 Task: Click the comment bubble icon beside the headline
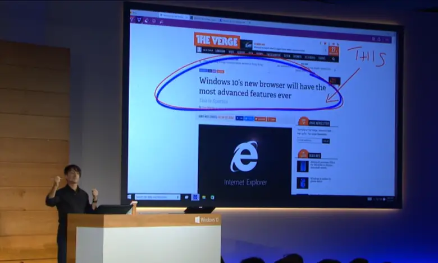tap(334, 81)
